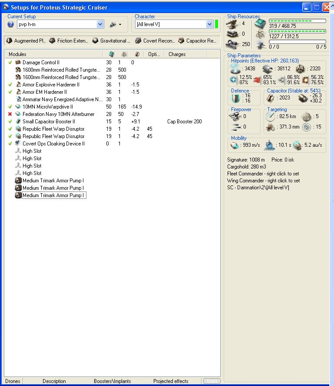Toggle the Damage Control II active checkmark

click(x=10, y=62)
